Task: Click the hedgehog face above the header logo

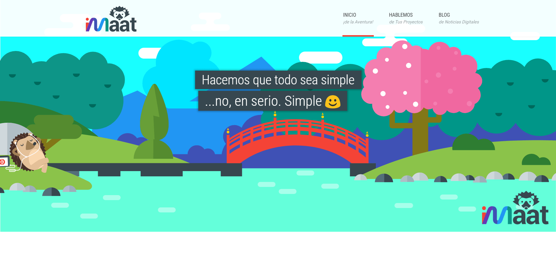Action: click(120, 13)
